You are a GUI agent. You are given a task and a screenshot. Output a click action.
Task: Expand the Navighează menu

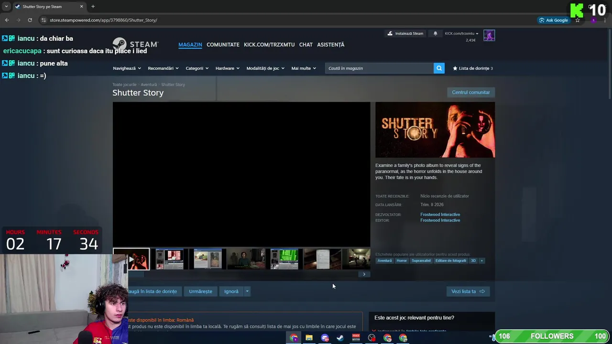[x=126, y=68]
